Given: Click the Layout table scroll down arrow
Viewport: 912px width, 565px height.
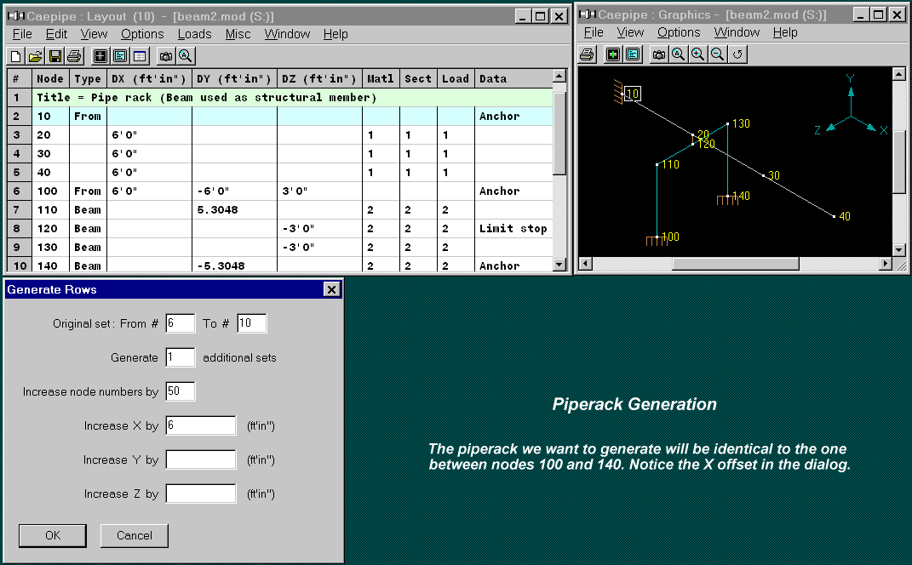Looking at the screenshot, I should [559, 265].
